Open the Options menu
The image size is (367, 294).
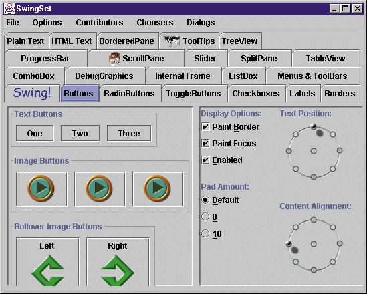[47, 23]
